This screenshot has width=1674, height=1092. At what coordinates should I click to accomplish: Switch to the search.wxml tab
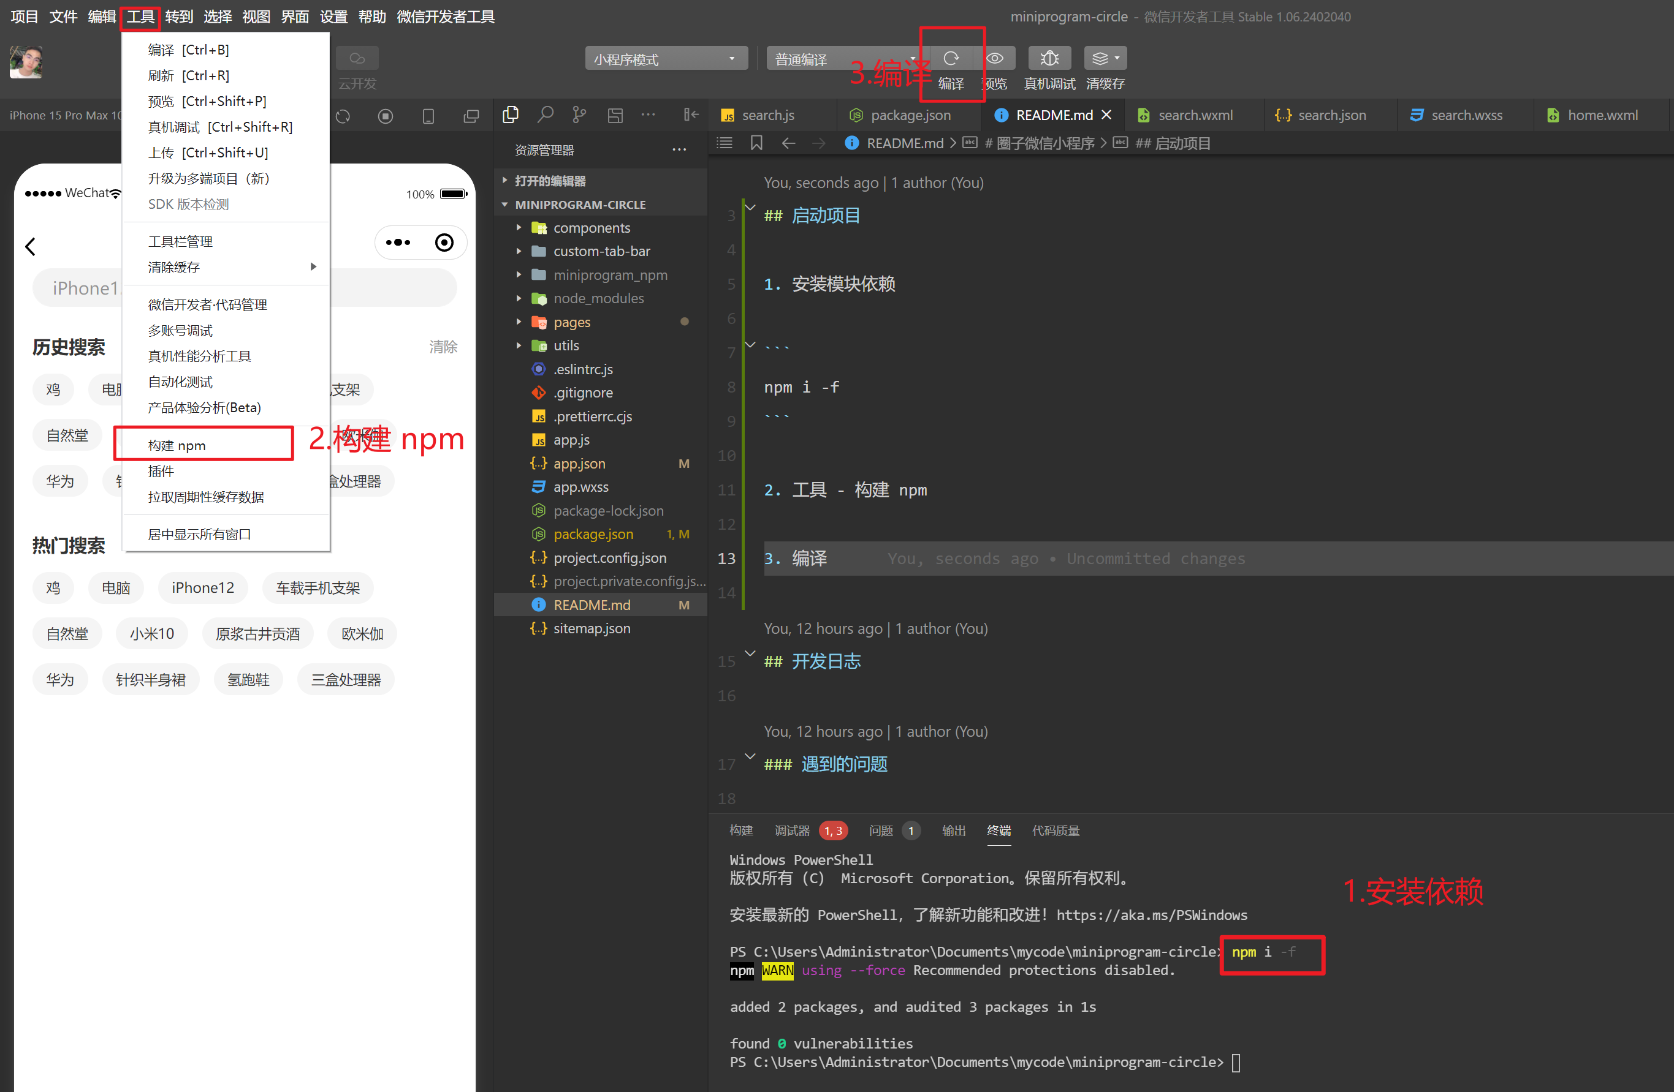click(x=1194, y=115)
